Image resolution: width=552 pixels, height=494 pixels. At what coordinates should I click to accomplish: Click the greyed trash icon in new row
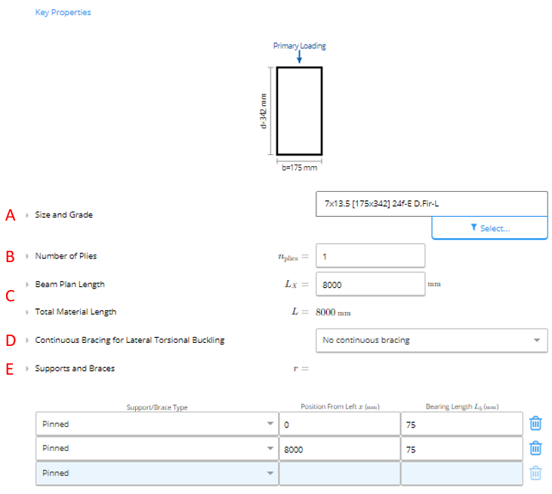coord(535,473)
